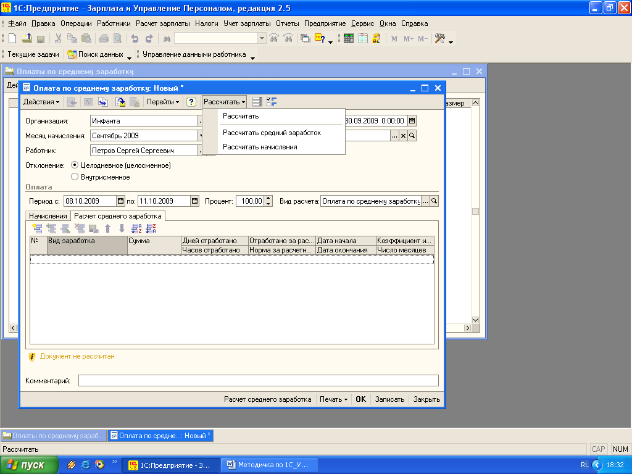Click the Print icon in main toolbar
The height and width of the screenshot is (474, 632).
tap(104, 38)
